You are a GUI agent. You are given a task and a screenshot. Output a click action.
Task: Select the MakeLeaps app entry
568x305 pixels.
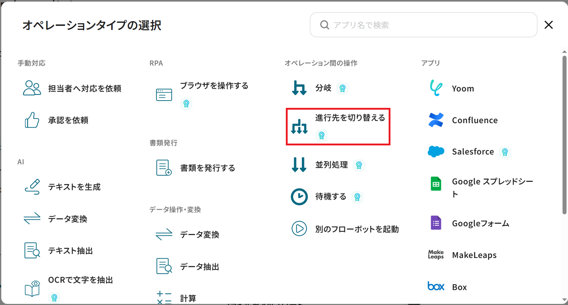coord(474,255)
